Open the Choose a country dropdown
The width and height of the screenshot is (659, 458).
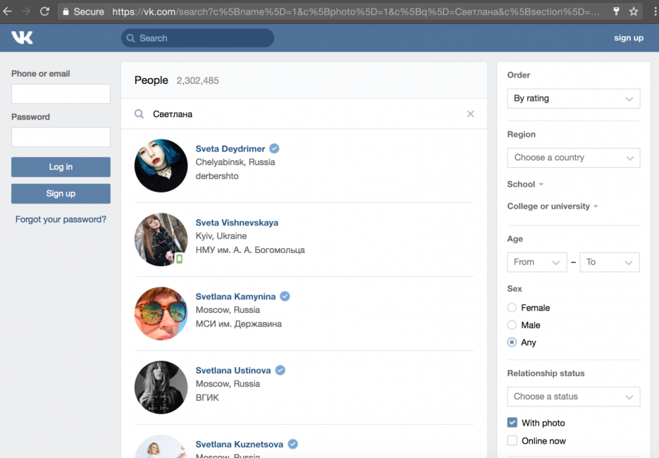pyautogui.click(x=573, y=158)
